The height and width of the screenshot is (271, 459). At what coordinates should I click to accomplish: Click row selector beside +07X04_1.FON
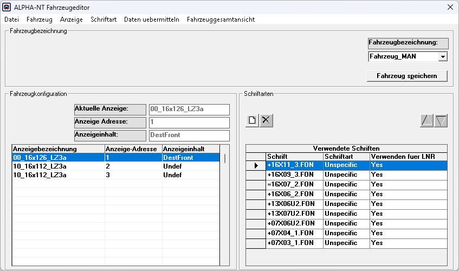tap(256, 234)
